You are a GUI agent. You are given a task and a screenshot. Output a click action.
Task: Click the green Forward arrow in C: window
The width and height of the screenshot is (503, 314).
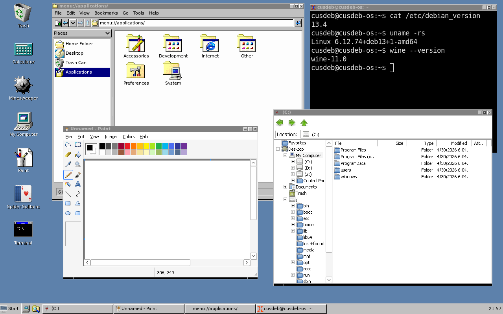tap(292, 122)
